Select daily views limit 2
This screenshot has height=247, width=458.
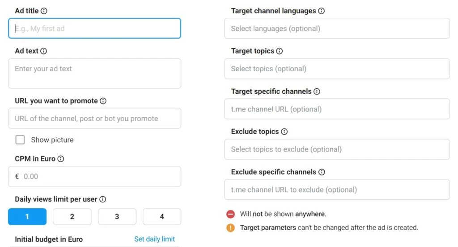72,216
